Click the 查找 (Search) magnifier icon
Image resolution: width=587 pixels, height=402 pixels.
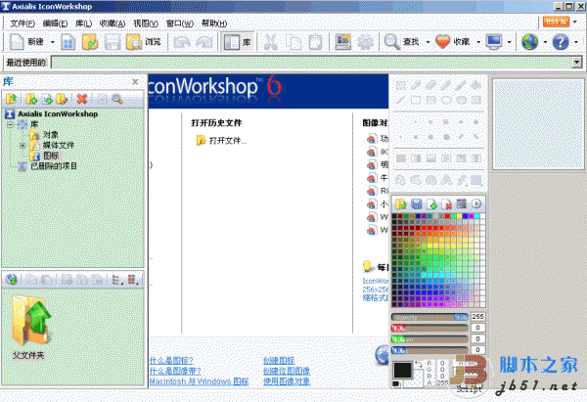[392, 42]
